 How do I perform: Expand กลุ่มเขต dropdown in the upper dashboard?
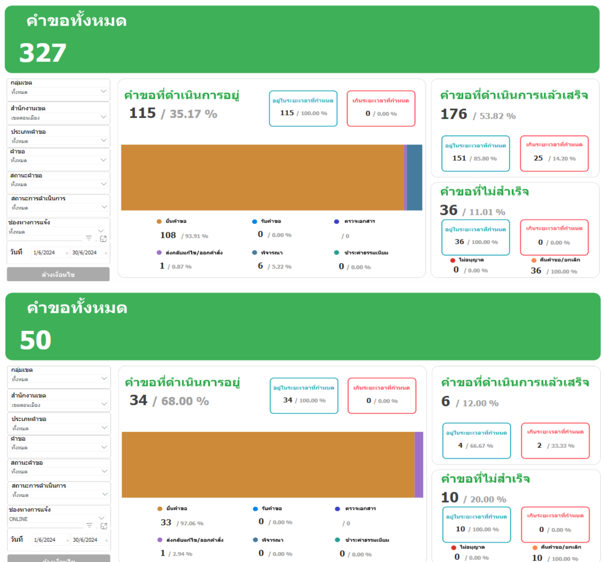point(103,91)
